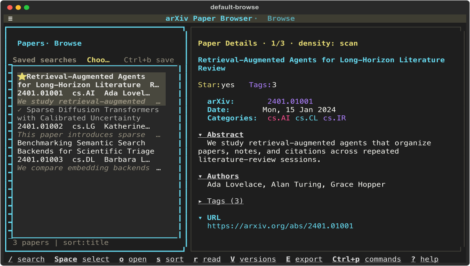Click the 'Papers· Browse' panel heading
The image size is (470, 266).
pyautogui.click(x=49, y=43)
